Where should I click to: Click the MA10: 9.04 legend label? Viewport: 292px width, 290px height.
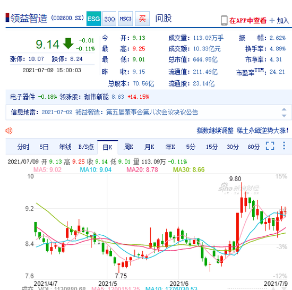(96, 169)
